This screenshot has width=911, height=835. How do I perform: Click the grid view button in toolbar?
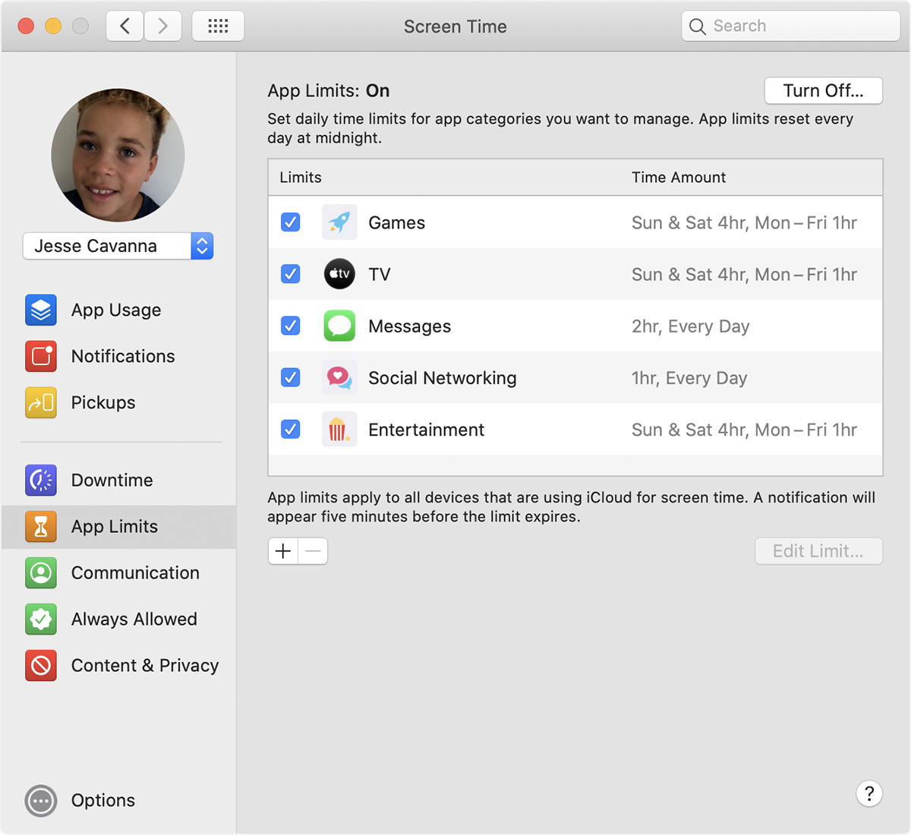pos(218,25)
